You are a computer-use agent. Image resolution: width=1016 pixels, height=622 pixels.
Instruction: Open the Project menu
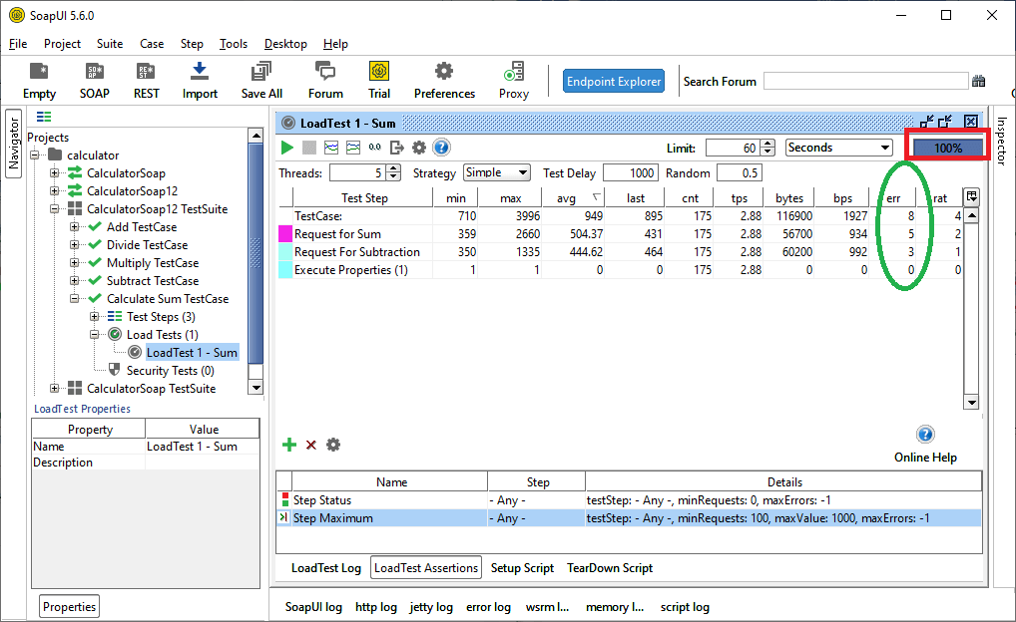coord(62,44)
